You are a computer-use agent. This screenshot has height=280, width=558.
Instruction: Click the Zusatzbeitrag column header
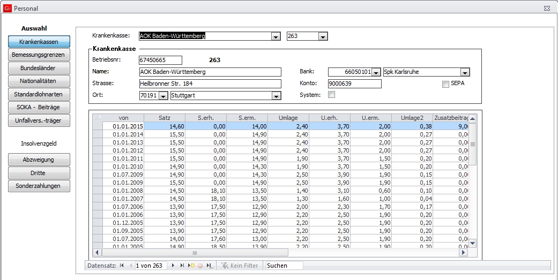point(451,118)
